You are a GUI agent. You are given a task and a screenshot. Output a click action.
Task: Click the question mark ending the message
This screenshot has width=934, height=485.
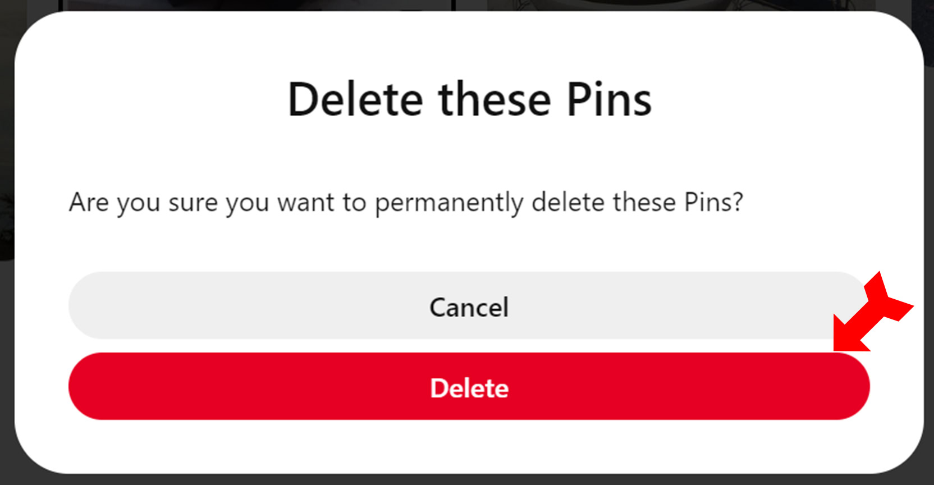738,202
